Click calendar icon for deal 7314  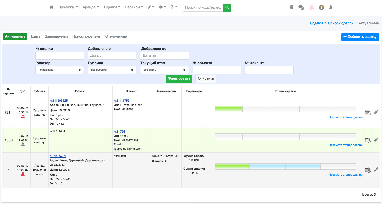(368, 112)
